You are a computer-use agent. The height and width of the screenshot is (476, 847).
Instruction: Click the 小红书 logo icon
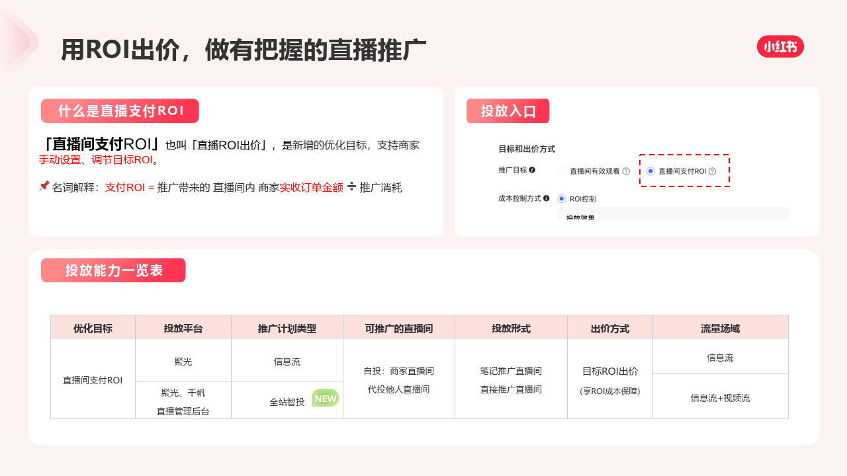tap(780, 46)
